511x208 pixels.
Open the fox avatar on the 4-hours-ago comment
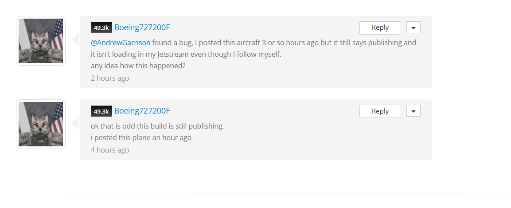(x=41, y=124)
